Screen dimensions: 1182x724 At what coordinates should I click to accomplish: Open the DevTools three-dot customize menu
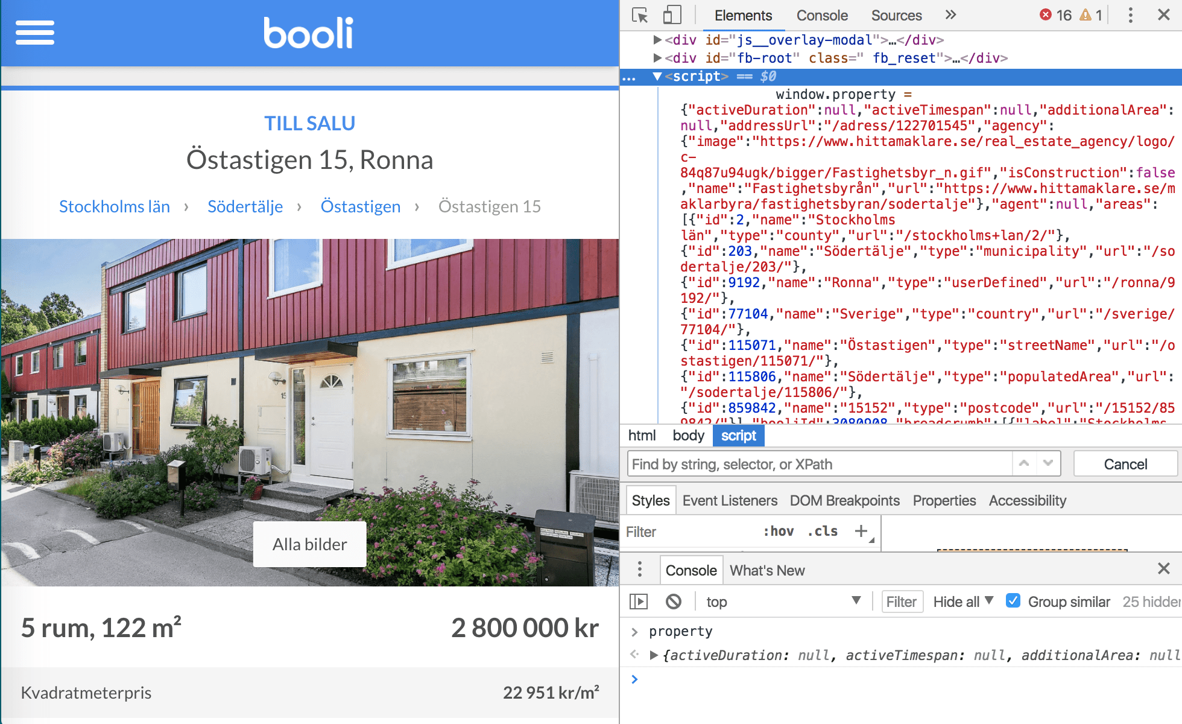click(x=1130, y=15)
